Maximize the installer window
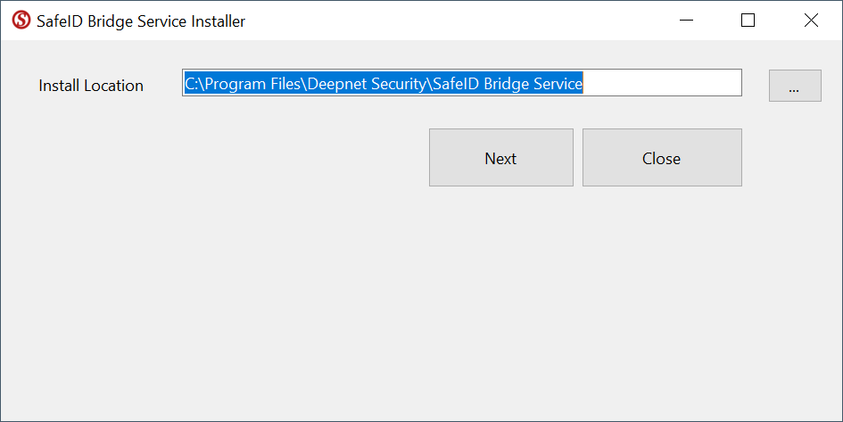843x422 pixels. [x=748, y=21]
